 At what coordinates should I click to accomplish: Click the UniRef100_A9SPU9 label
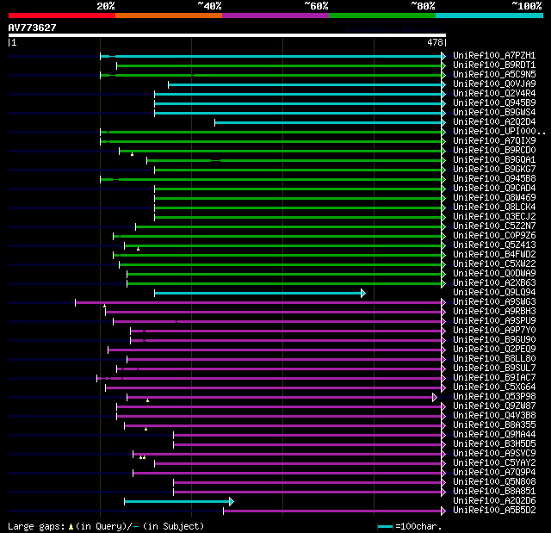pos(494,321)
